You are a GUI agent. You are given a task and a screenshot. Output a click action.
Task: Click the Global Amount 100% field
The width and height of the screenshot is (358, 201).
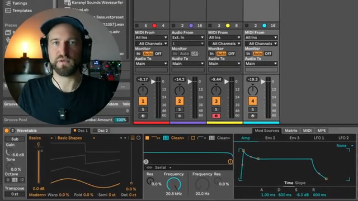point(121,120)
